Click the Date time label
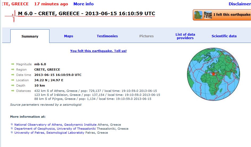This screenshot has height=147, width=251. 23,75
